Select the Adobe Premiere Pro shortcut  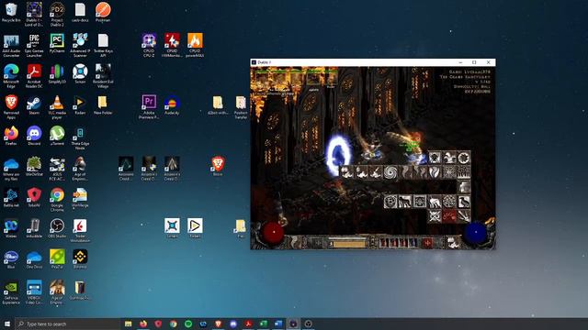[x=149, y=107]
